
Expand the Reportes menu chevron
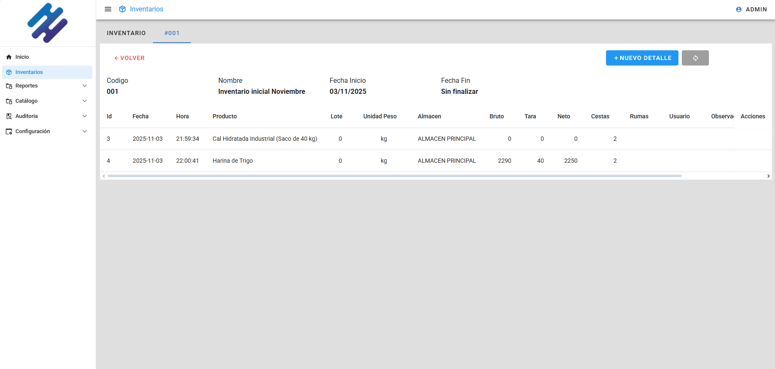pos(85,86)
